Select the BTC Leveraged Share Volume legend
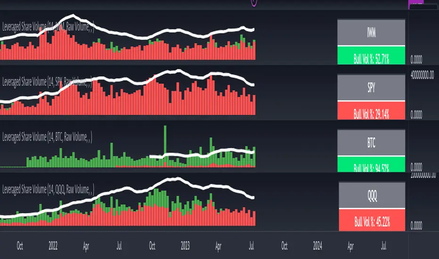This screenshot has width=439, height=259. click(47, 137)
